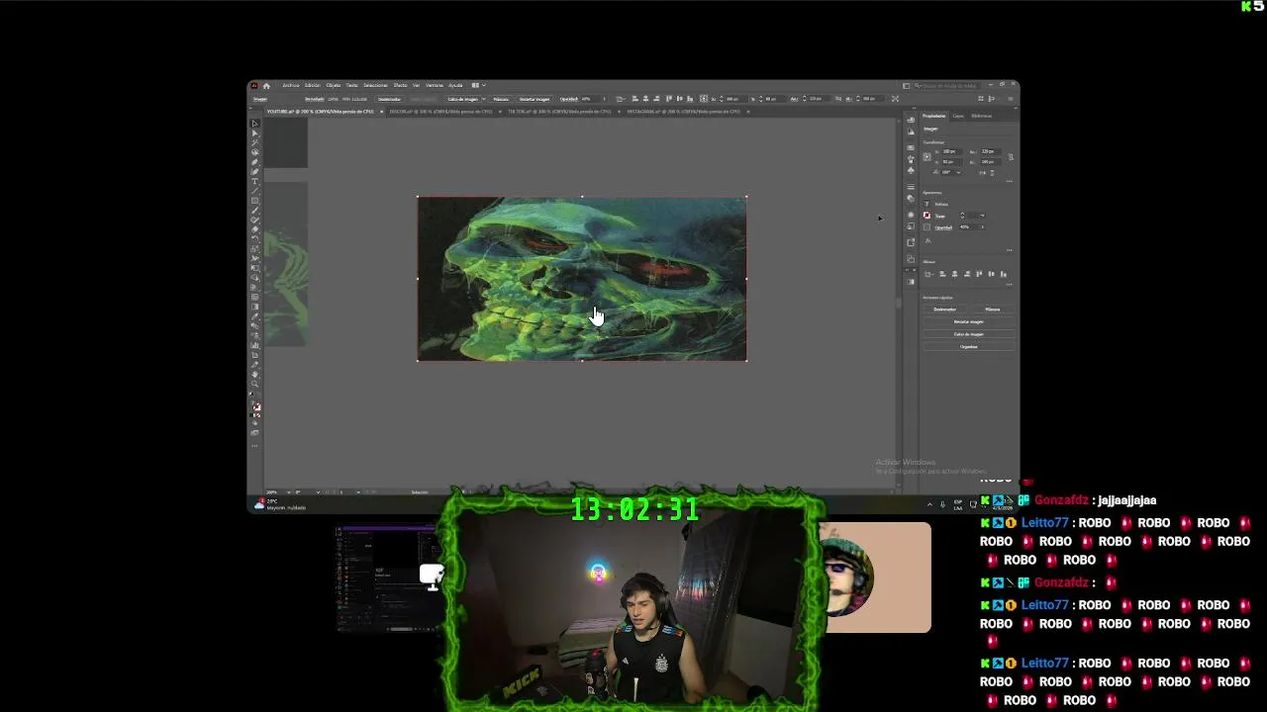Image resolution: width=1267 pixels, height=712 pixels.
Task: Click Desincrustar quick action button
Action: pyautogui.click(x=945, y=309)
